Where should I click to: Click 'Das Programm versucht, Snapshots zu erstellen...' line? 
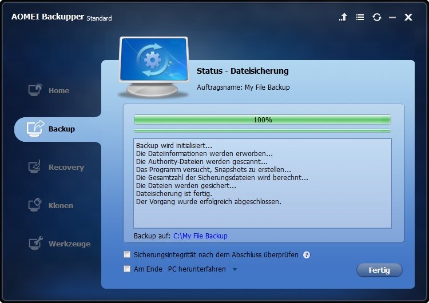coord(213,170)
